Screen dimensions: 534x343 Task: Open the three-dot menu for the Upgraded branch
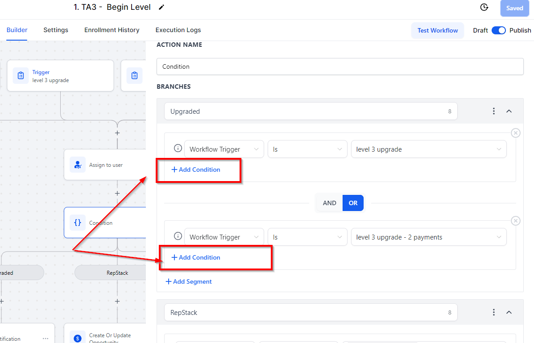494,111
